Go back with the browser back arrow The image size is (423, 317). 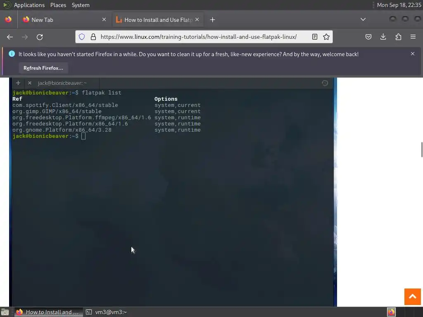pos(10,37)
